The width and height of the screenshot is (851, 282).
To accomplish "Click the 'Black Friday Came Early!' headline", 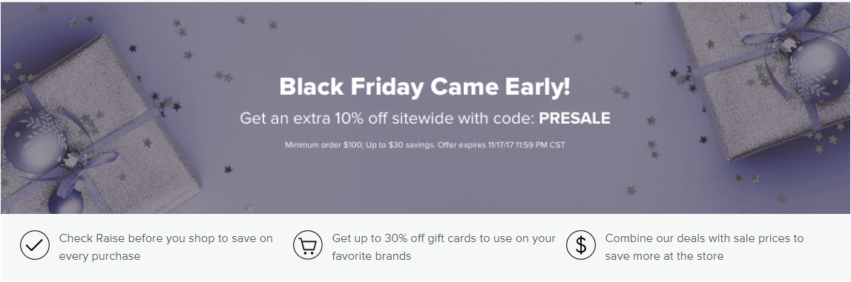I will 425,87.
